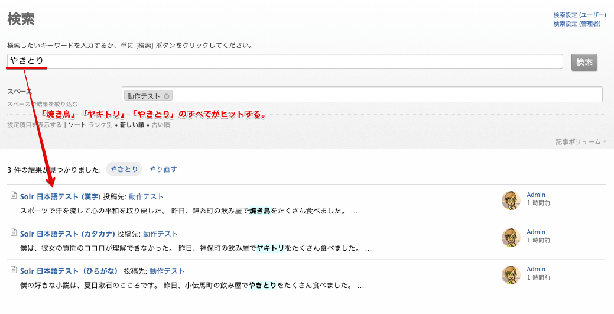Click page icon of ひらがな result

[x=14, y=270]
